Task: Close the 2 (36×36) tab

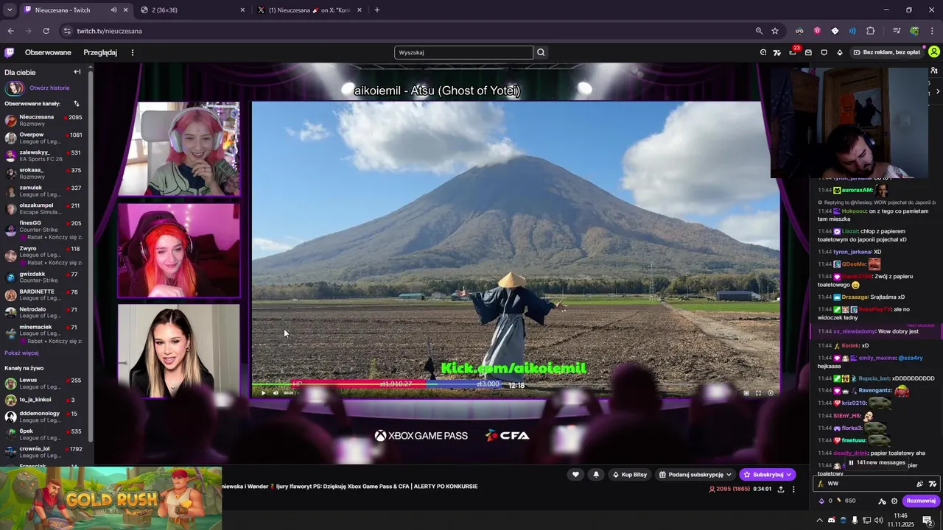Action: 242,10
